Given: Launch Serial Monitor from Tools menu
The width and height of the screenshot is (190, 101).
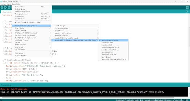Looking at the screenshot, I should point(32,16).
